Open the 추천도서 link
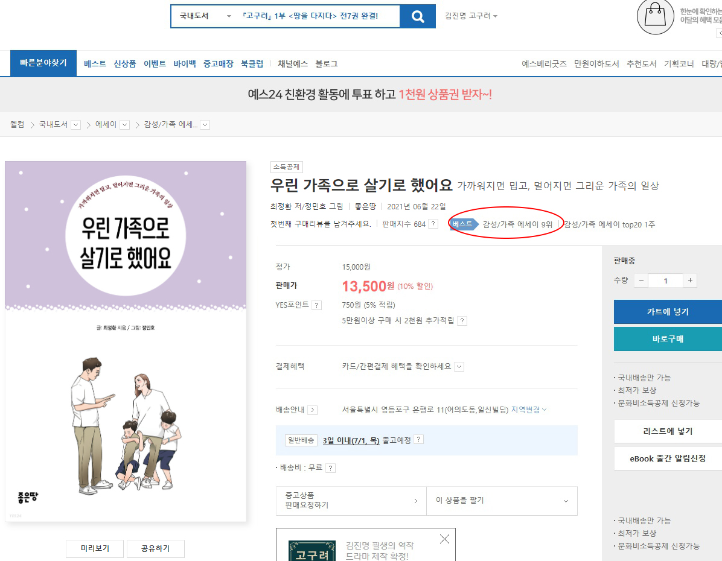This screenshot has height=561, width=722. click(642, 63)
